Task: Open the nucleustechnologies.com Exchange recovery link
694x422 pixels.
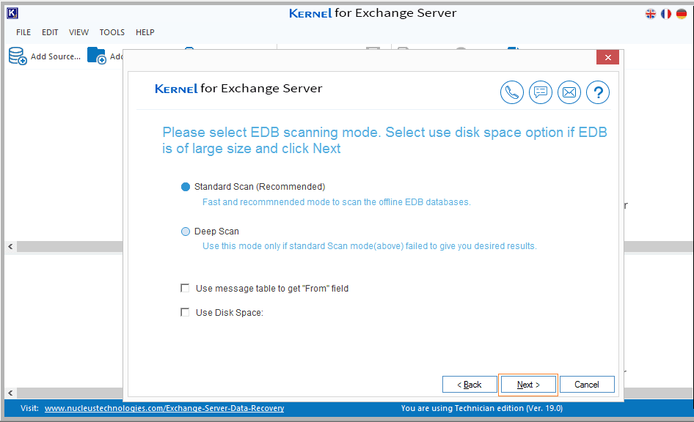Action: pos(164,408)
